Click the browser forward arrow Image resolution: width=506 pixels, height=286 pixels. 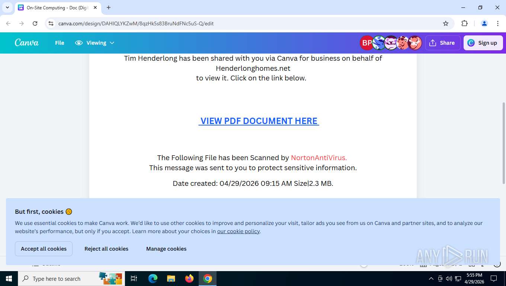22,23
